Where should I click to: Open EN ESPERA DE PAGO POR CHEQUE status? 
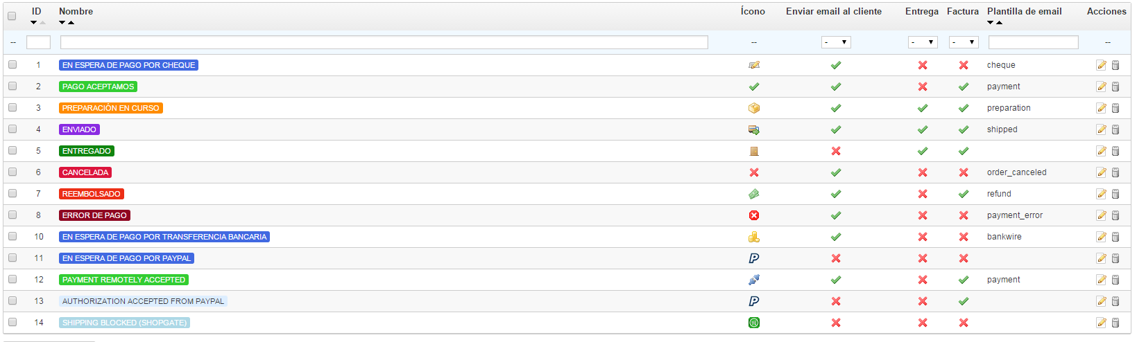(x=128, y=65)
